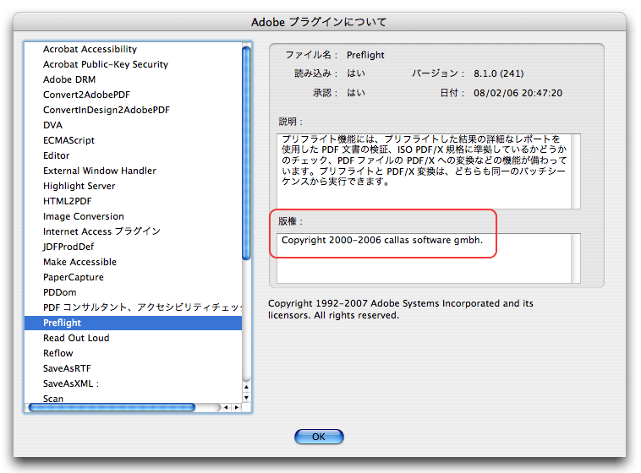Click the description box scrollbar
641x473 pixels.
click(x=576, y=171)
